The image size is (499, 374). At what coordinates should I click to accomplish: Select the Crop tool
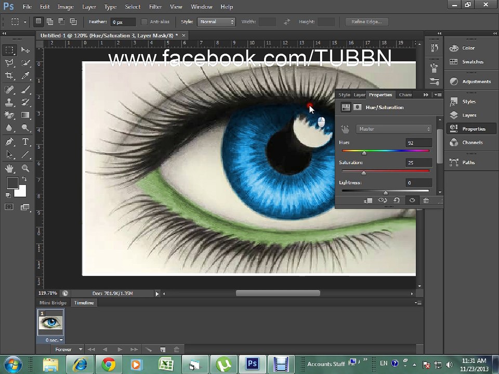(x=9, y=75)
